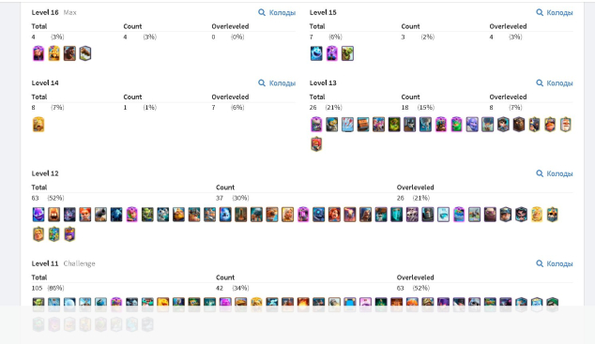This screenshot has height=344, width=595.
Task: Select the first purple-framed card in Level 13 row
Action: (x=316, y=125)
